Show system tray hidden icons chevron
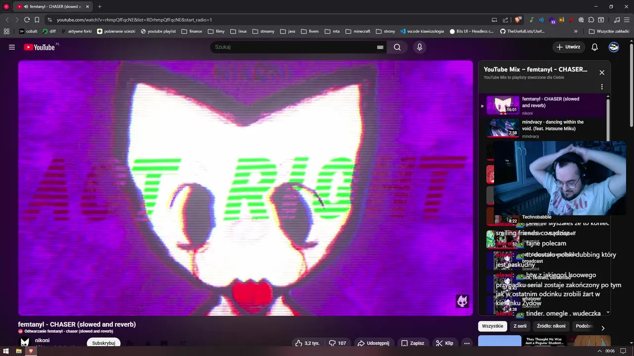Viewport: 634px width, 356px height. (599, 351)
